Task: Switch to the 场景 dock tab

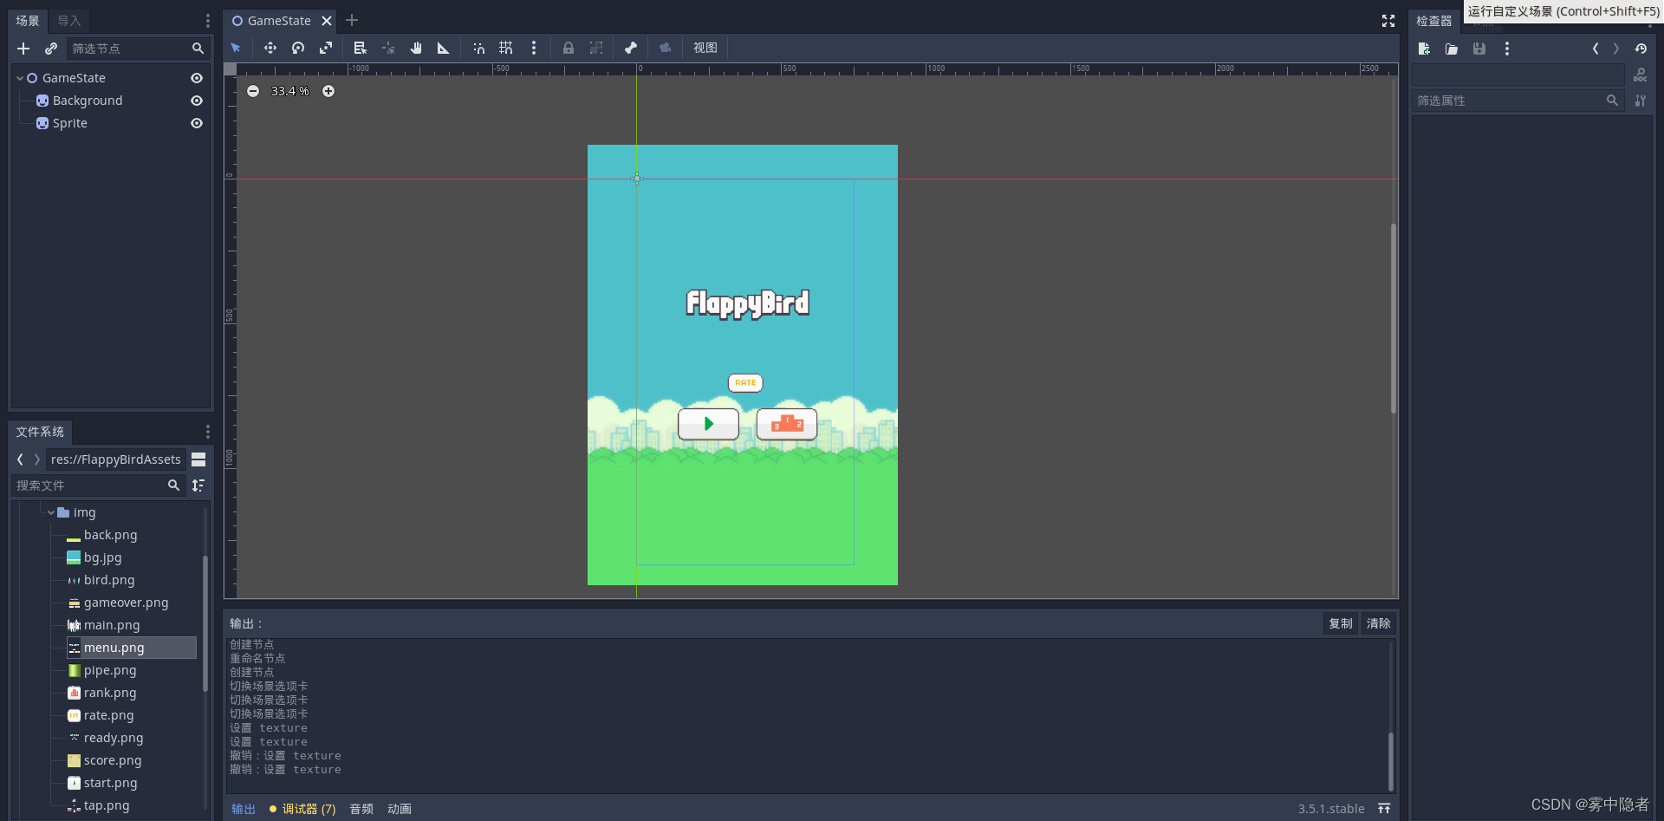Action: click(x=28, y=21)
